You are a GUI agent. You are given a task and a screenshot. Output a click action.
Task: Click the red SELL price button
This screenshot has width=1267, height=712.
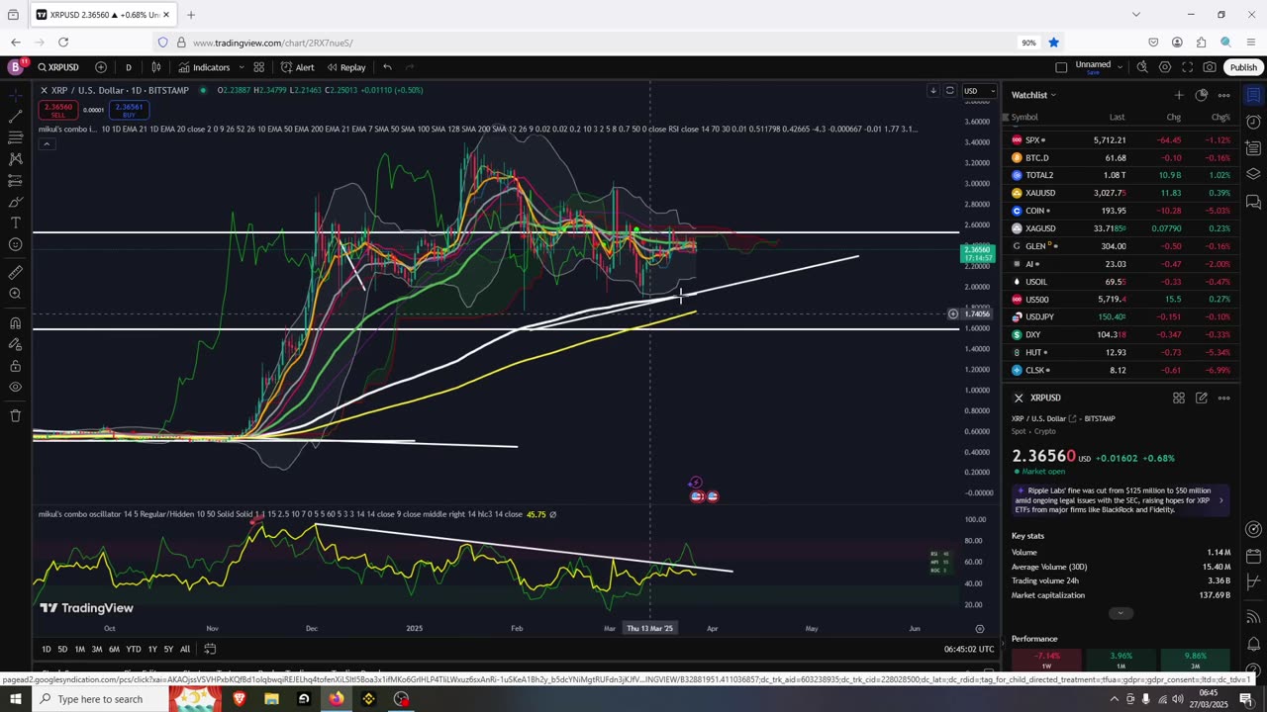[x=58, y=109]
